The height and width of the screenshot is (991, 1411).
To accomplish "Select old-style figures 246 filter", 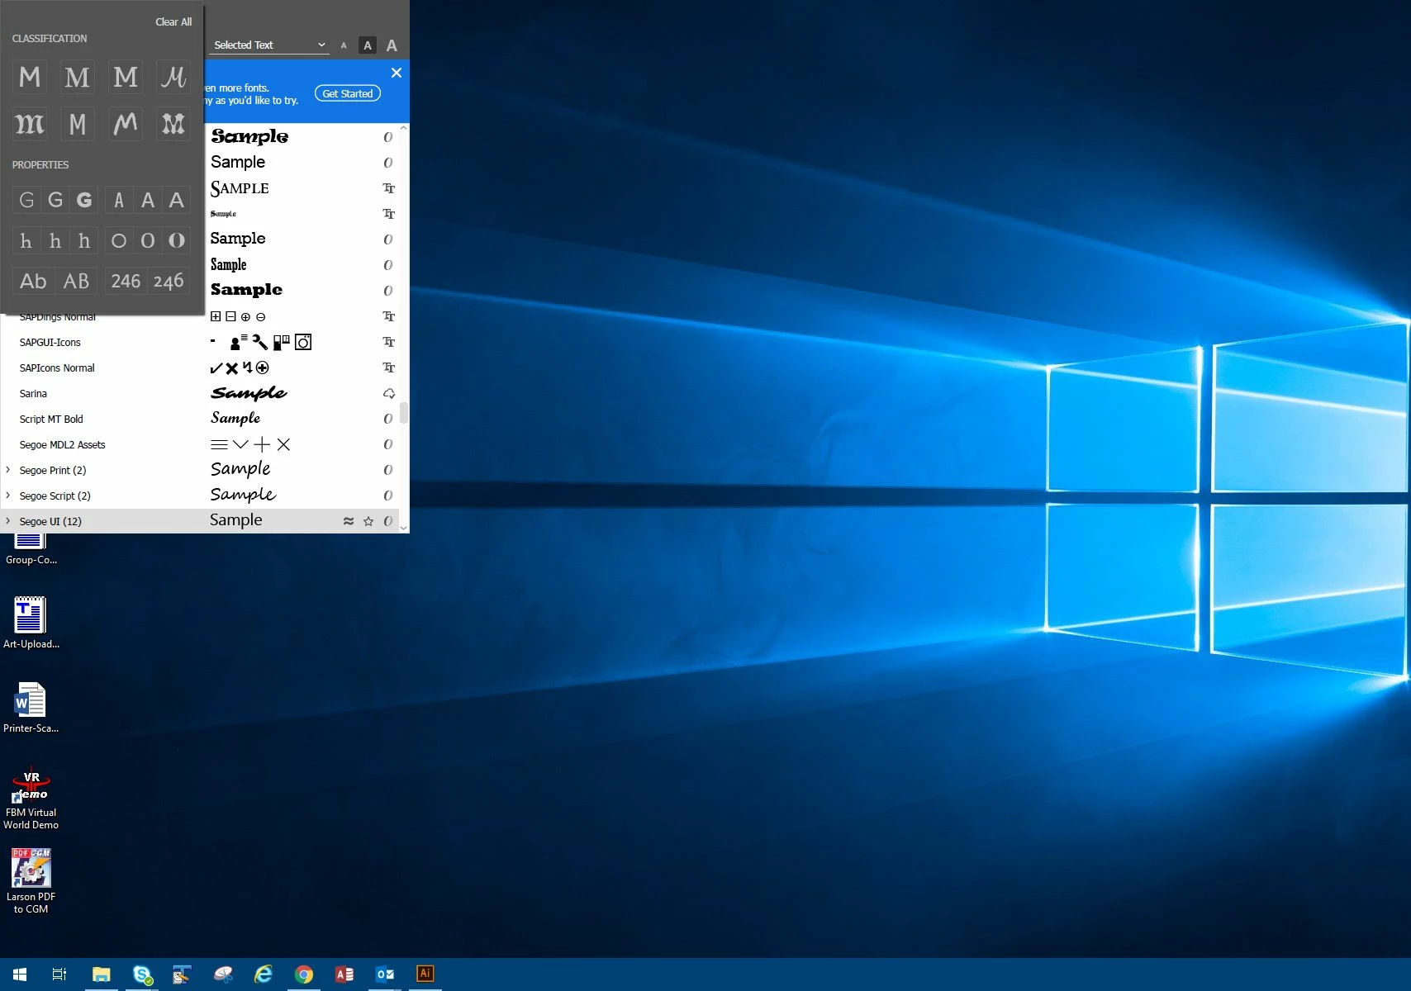I will pyautogui.click(x=169, y=281).
